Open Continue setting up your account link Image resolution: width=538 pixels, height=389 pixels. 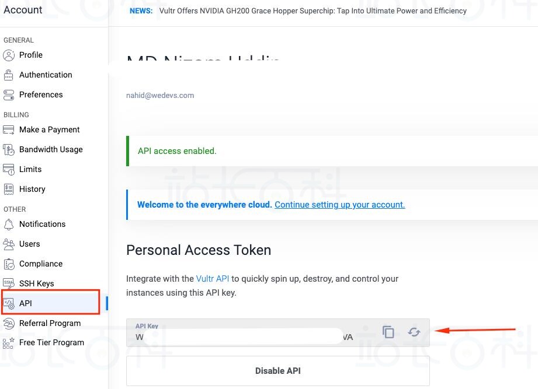pos(339,205)
